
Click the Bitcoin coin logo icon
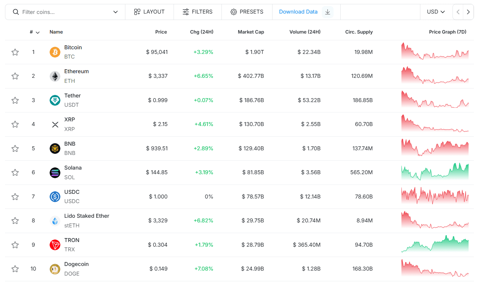(55, 52)
